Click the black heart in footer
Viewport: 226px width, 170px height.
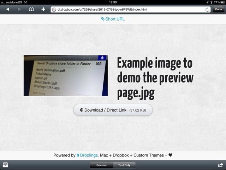pos(170,155)
